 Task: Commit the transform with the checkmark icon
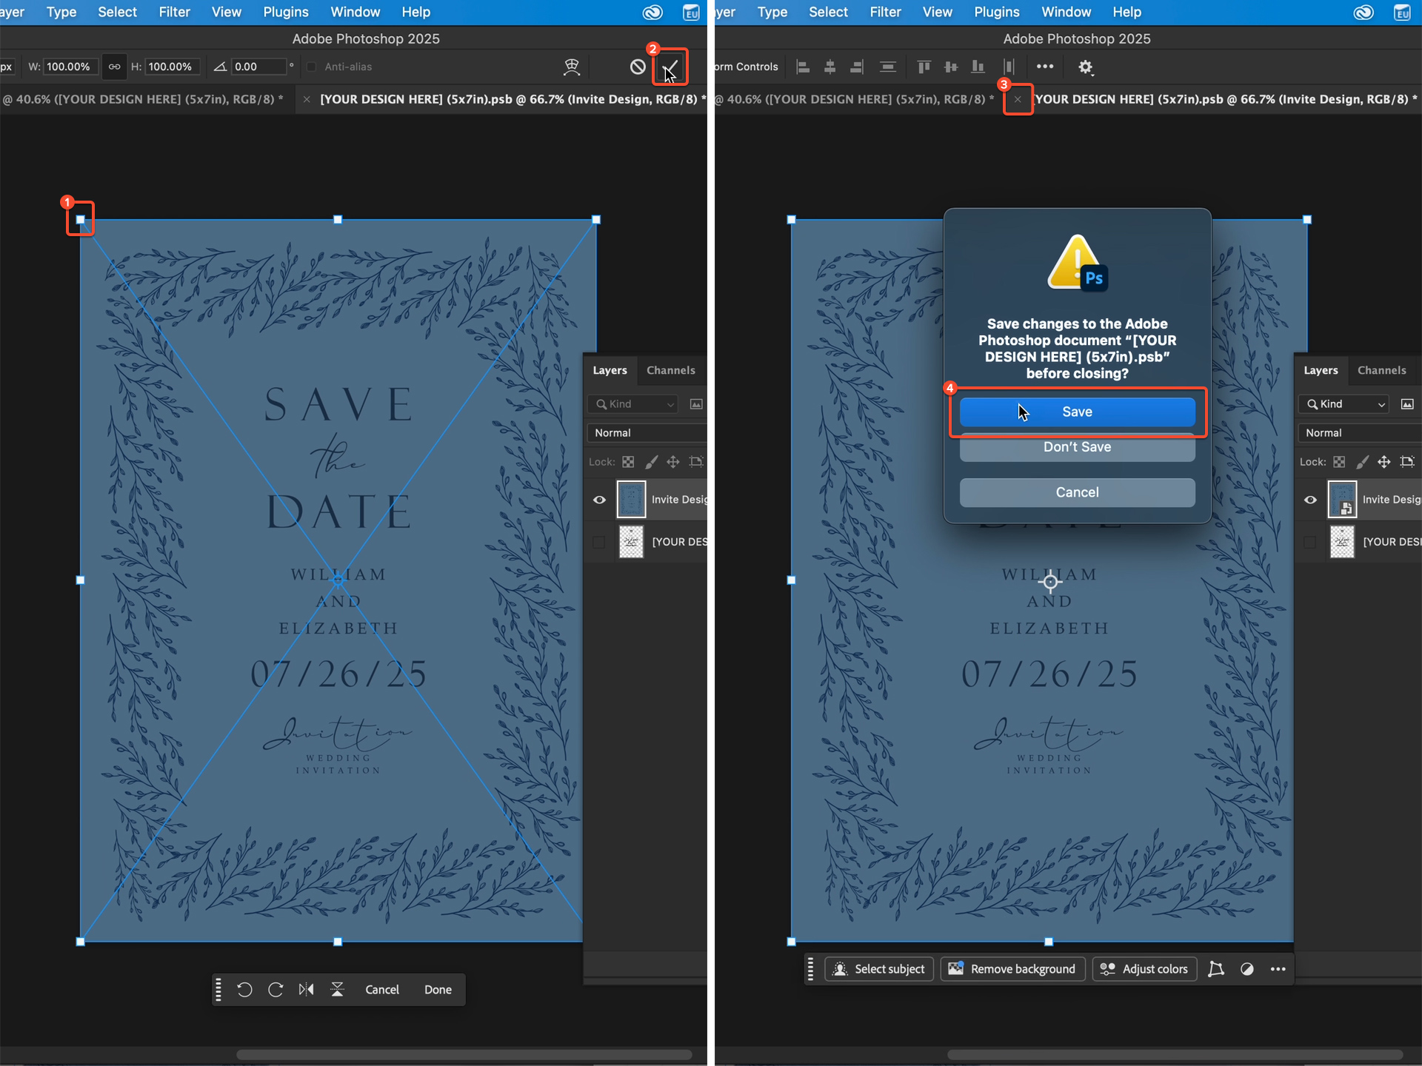pyautogui.click(x=670, y=67)
